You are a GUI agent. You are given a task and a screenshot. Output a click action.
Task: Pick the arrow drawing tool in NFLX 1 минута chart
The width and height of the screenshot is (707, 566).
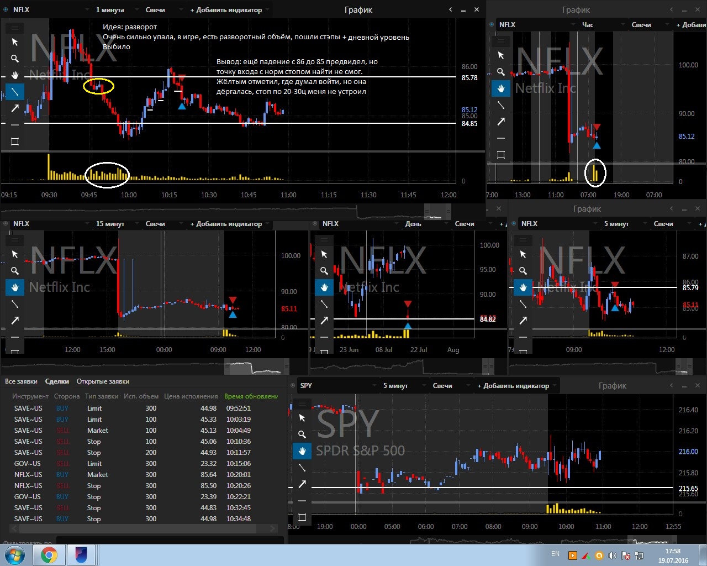15,108
